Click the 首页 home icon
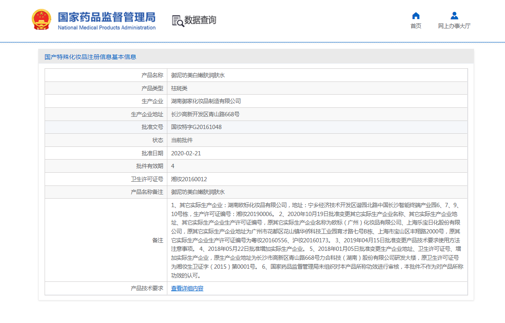505x323 pixels. (x=416, y=16)
